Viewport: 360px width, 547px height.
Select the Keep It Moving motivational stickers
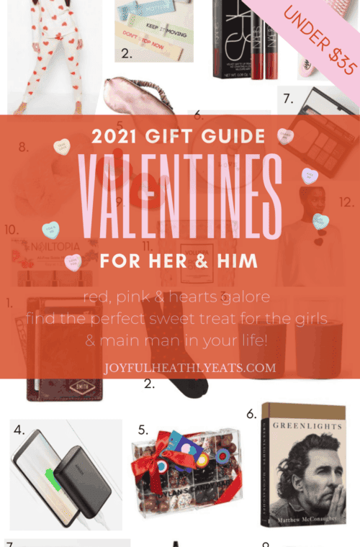point(154,31)
